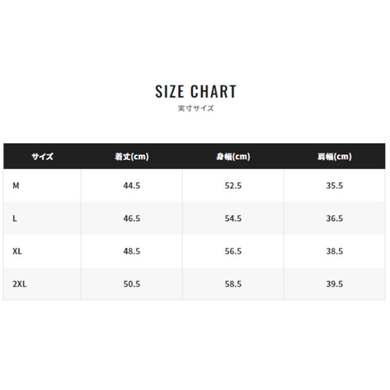390x390 pixels.
Task: Click the 39.5 value in 2XL row
Action: pos(334,284)
